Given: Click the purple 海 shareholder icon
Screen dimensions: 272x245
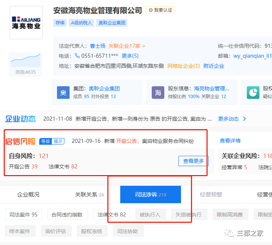Looking at the screenshot, I should (158, 93).
